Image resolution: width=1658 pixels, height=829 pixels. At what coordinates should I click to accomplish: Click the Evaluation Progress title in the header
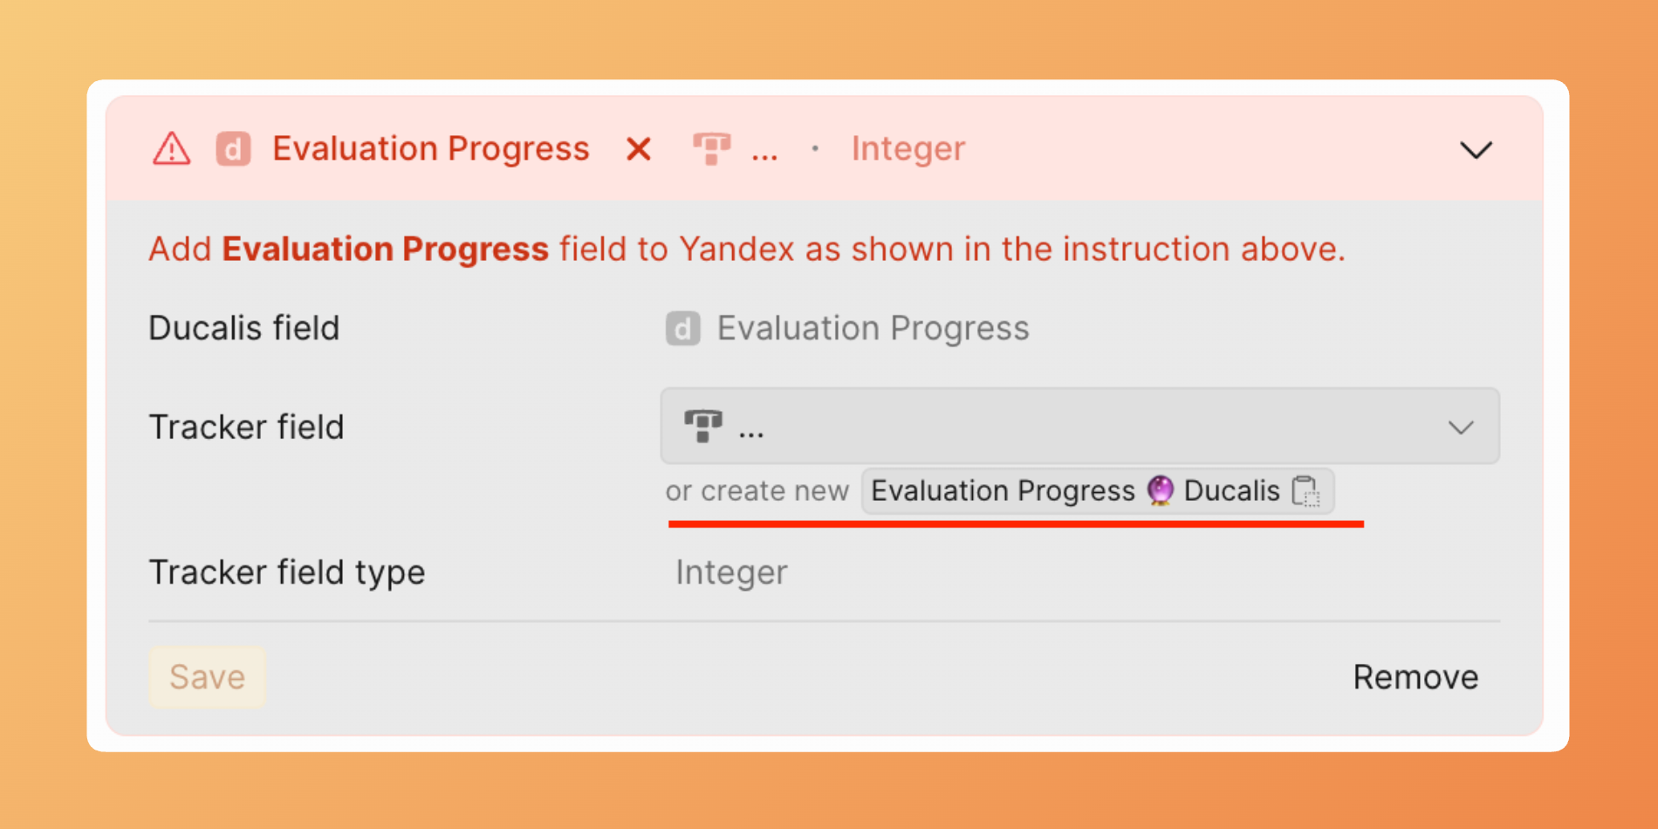[x=431, y=149]
